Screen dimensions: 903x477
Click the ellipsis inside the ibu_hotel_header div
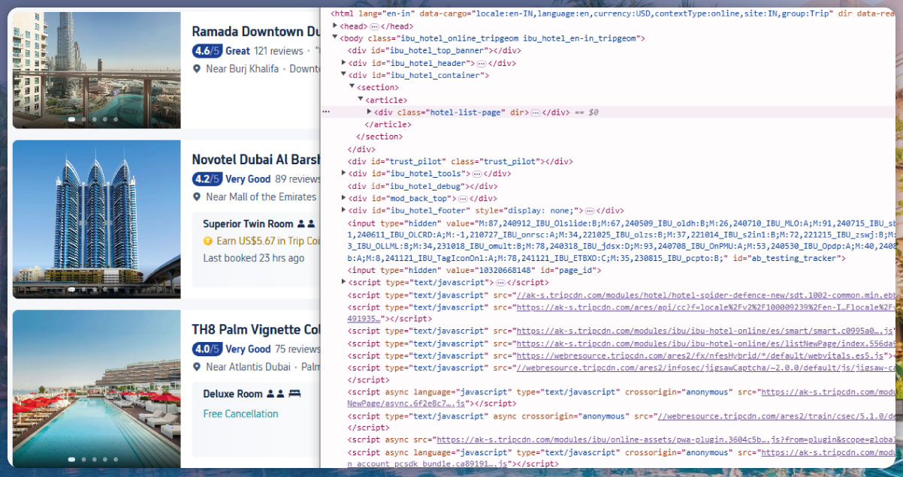(x=482, y=64)
